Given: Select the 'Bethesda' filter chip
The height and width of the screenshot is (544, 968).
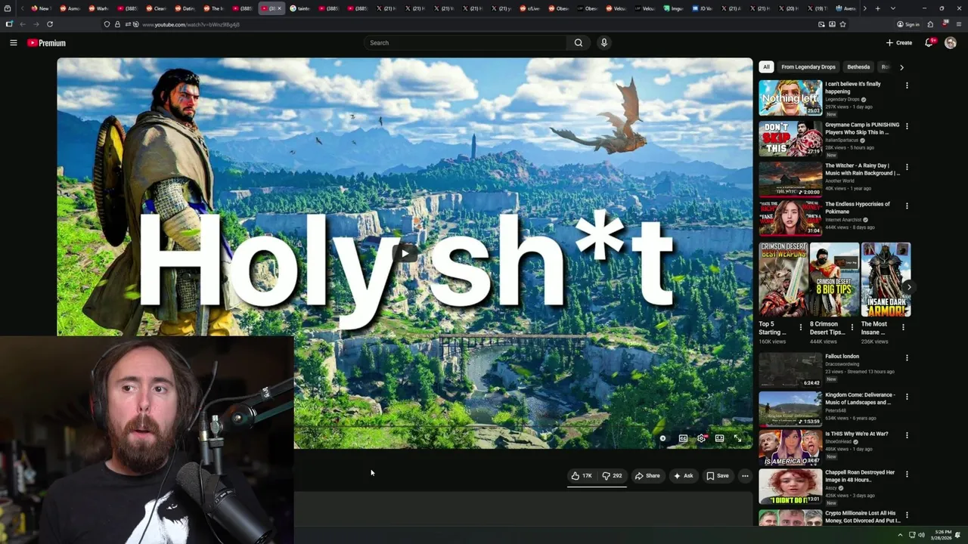Looking at the screenshot, I should click(x=858, y=66).
